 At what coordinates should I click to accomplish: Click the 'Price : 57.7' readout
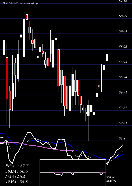[x=17, y=166]
